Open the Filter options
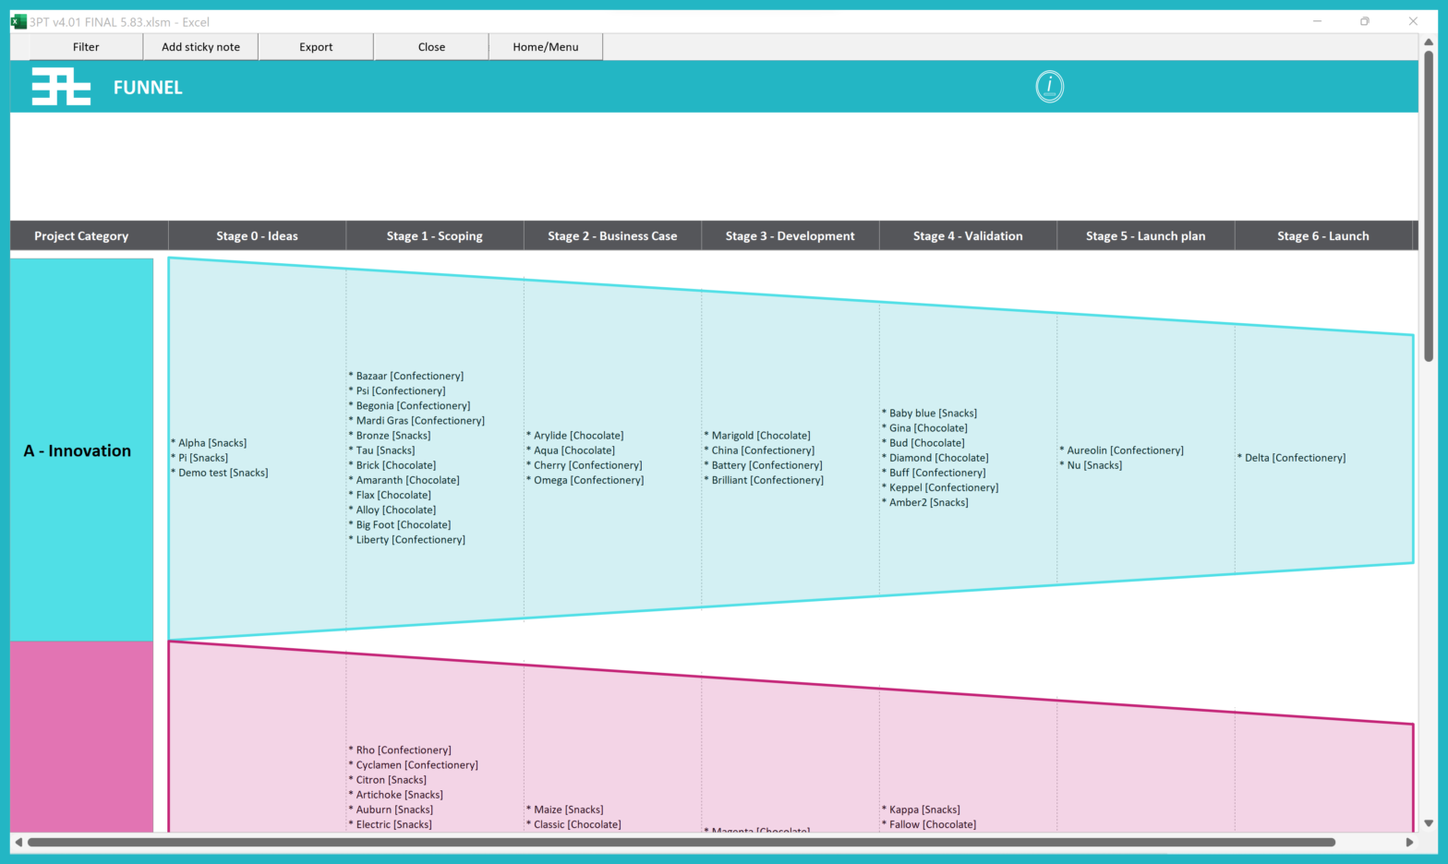Image resolution: width=1448 pixels, height=864 pixels. pyautogui.click(x=86, y=47)
